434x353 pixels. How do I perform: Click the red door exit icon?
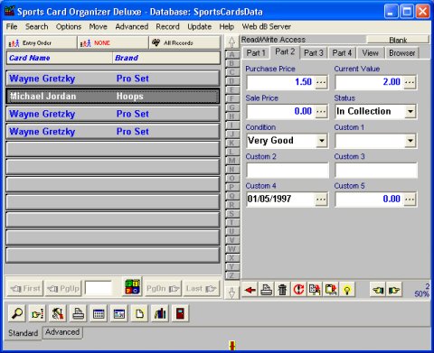(x=180, y=313)
